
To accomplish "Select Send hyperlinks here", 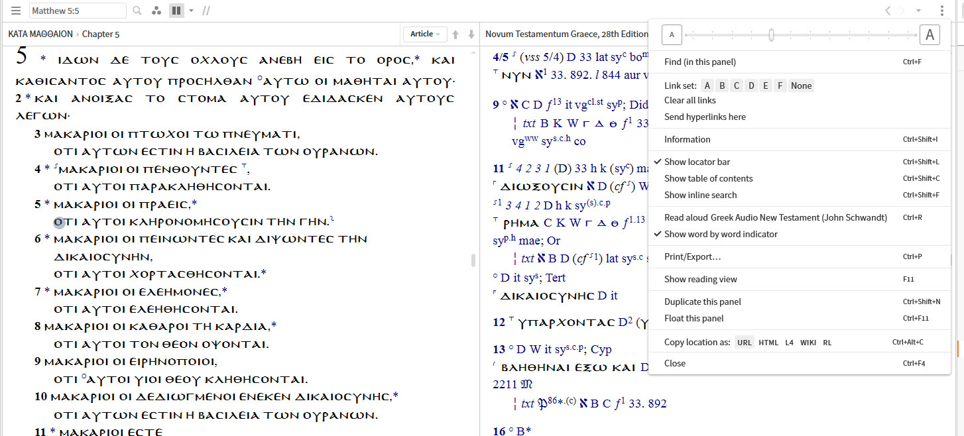I will [x=705, y=117].
